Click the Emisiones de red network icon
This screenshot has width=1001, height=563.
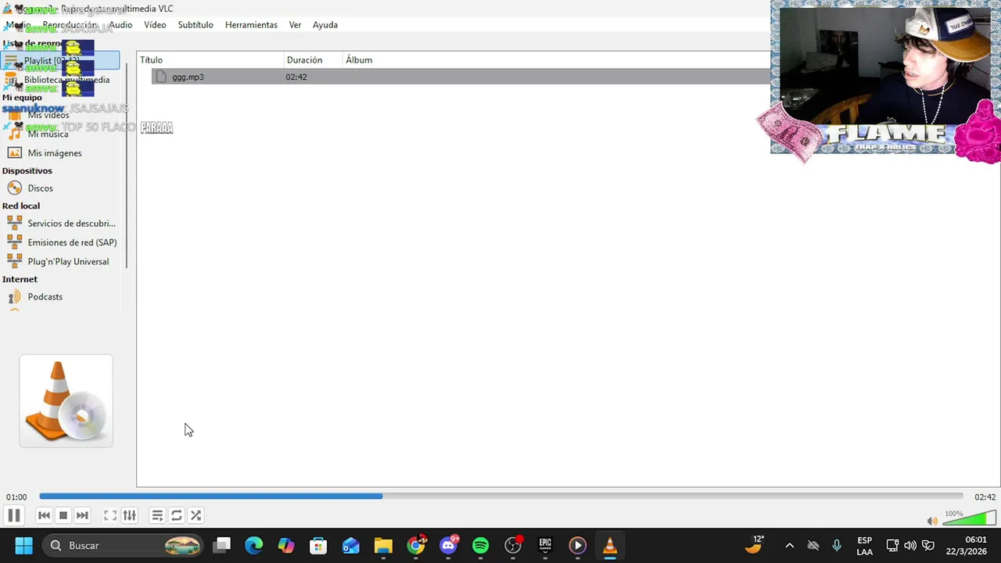(14, 242)
